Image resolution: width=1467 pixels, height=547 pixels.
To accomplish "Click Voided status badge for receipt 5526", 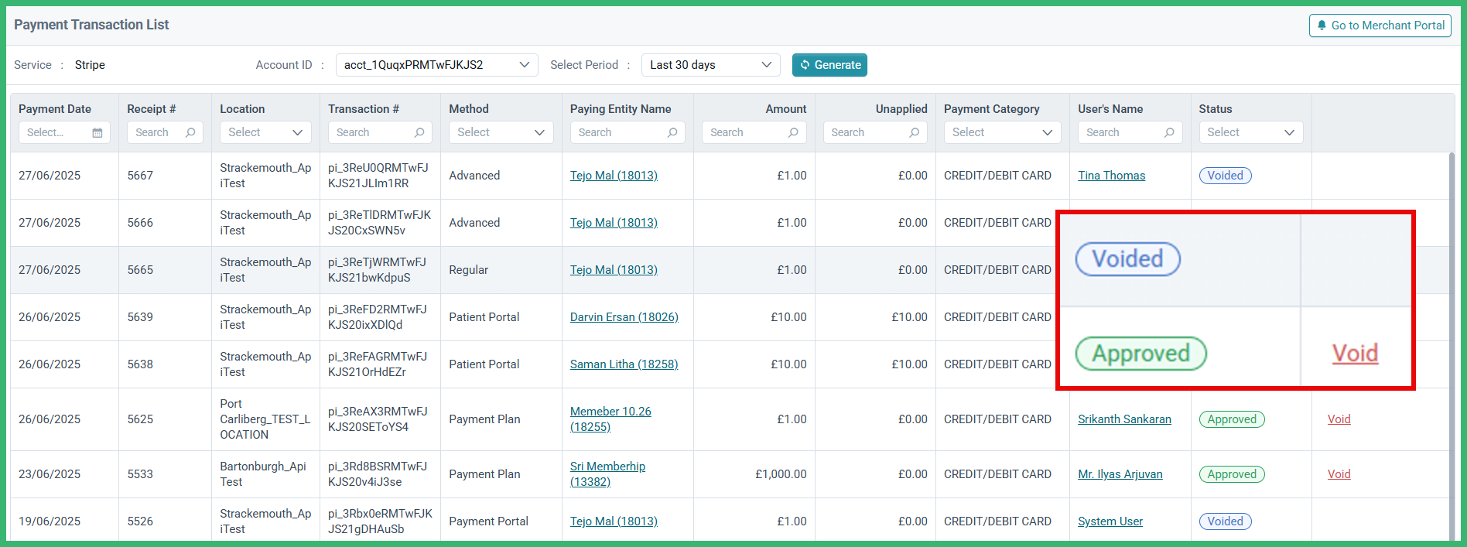I will coord(1225,521).
